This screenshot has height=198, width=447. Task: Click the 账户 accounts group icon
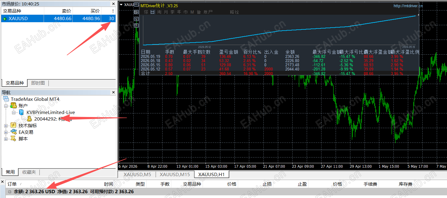pyautogui.click(x=13, y=106)
